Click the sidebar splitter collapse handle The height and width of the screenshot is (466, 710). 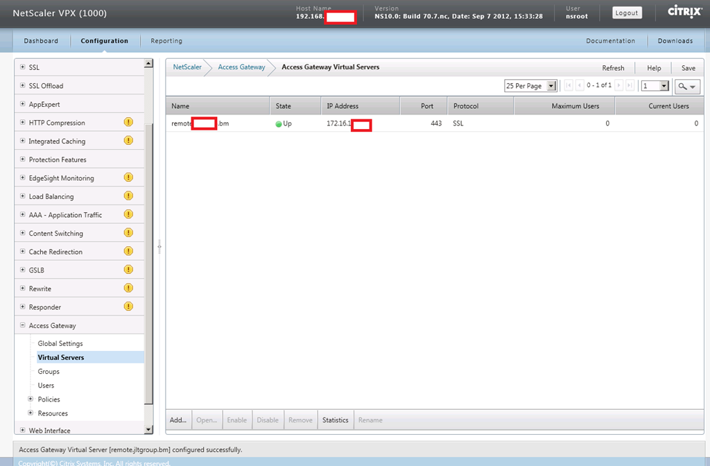159,247
